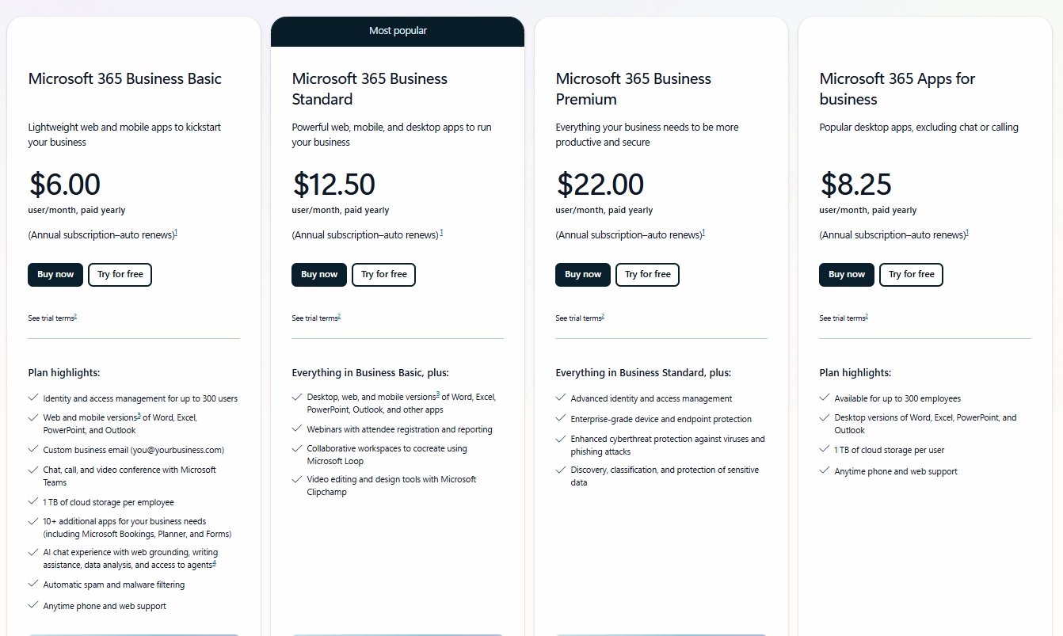Open footnote 1 for Apps for business subscription
This screenshot has width=1063, height=636.
(967, 231)
